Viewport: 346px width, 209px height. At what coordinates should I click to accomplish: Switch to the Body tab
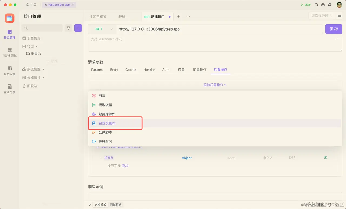pyautogui.click(x=114, y=70)
